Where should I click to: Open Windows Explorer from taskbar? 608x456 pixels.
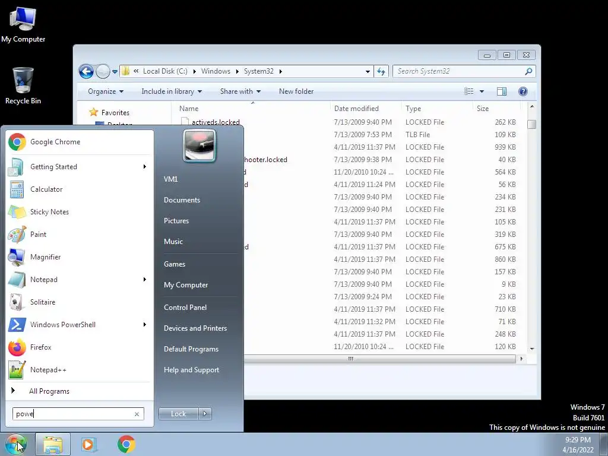point(53,444)
